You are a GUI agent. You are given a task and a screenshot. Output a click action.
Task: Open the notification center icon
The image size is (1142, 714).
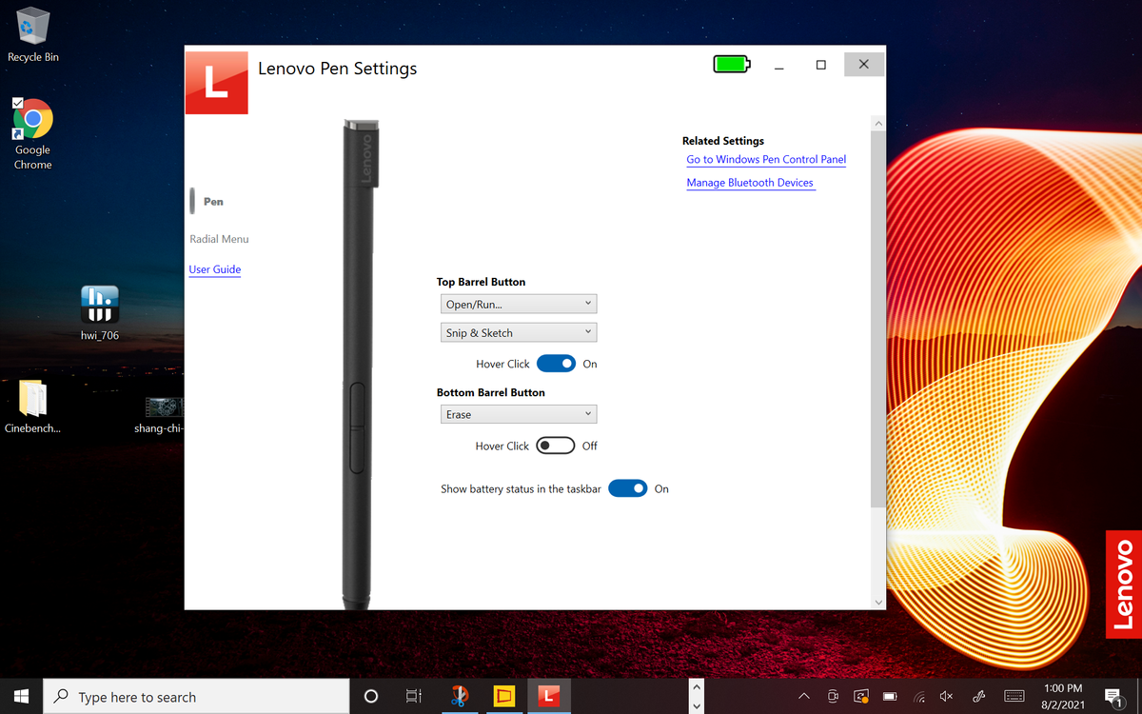[x=1112, y=696]
